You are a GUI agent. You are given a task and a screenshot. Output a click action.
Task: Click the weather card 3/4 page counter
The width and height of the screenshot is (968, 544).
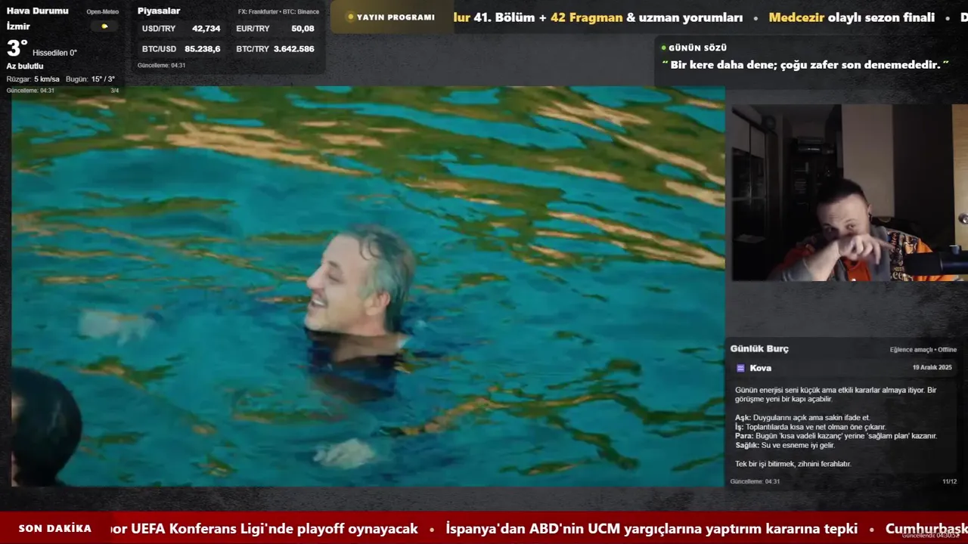click(115, 91)
